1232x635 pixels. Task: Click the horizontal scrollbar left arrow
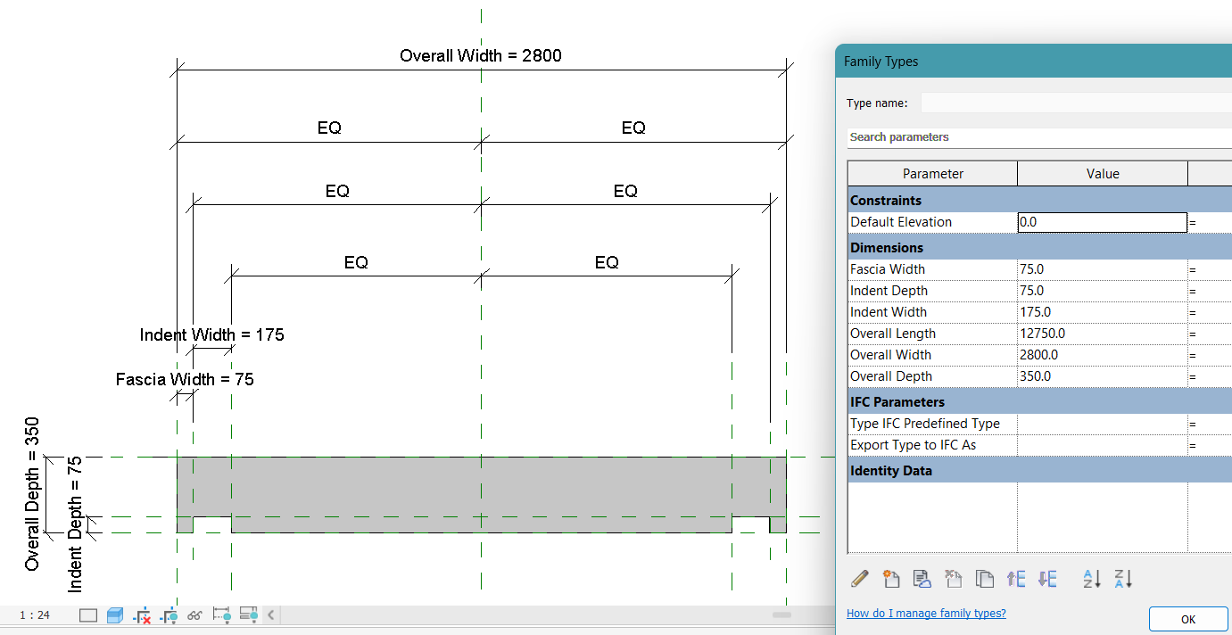tap(271, 615)
